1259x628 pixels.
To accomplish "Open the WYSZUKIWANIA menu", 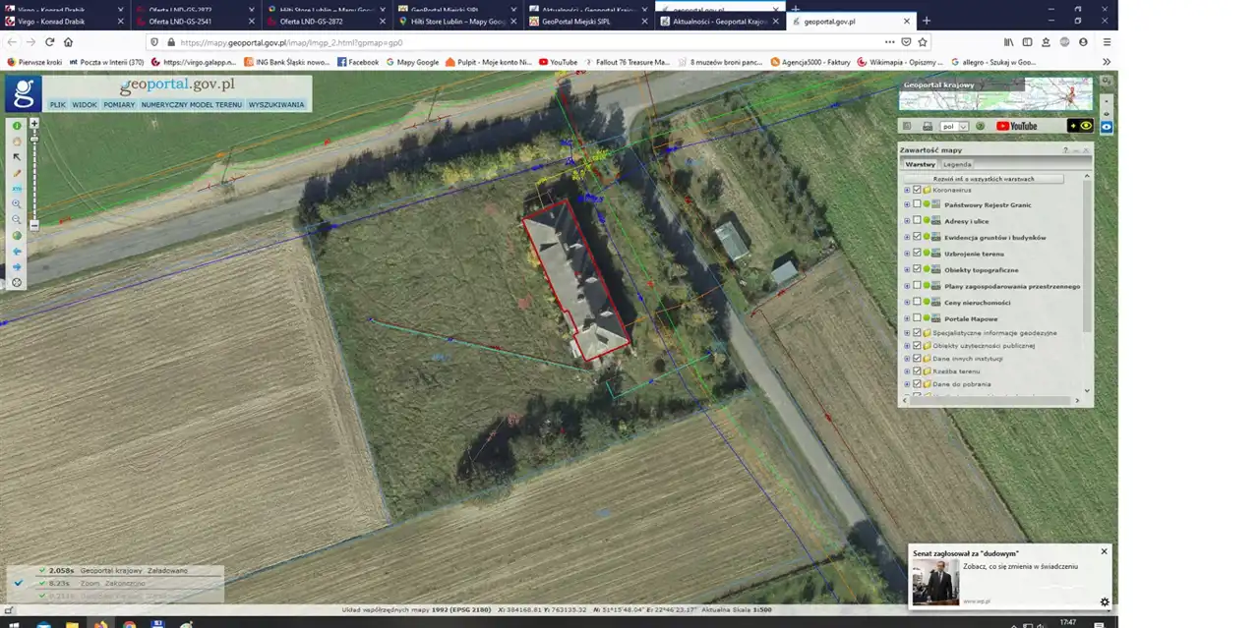I will pos(276,104).
